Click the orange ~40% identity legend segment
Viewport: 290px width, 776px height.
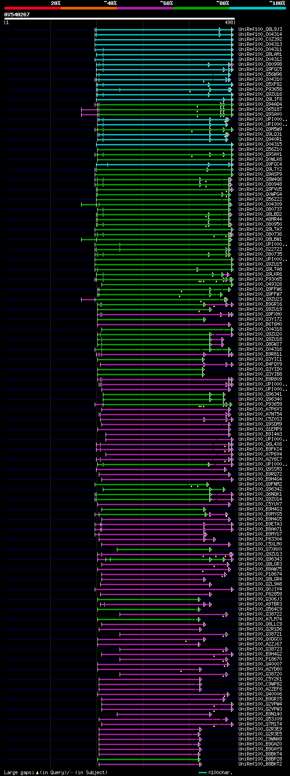(x=89, y=8)
